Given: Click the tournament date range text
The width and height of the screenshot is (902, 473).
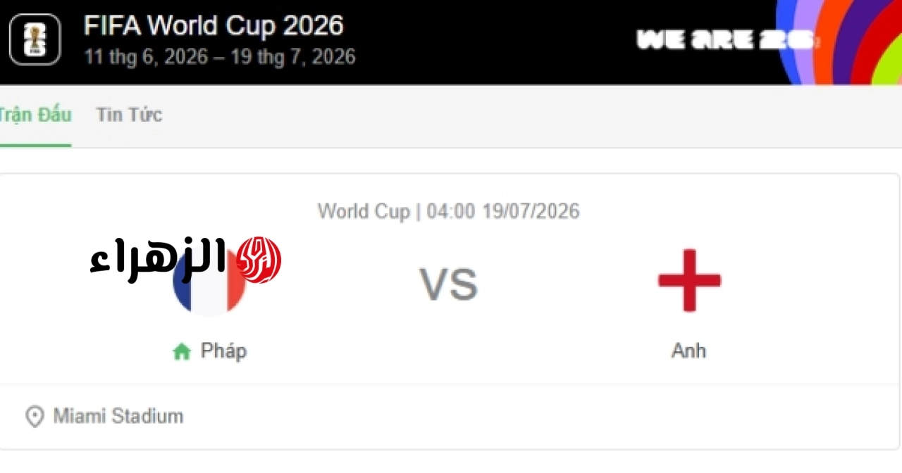Looking at the screenshot, I should click(x=219, y=56).
